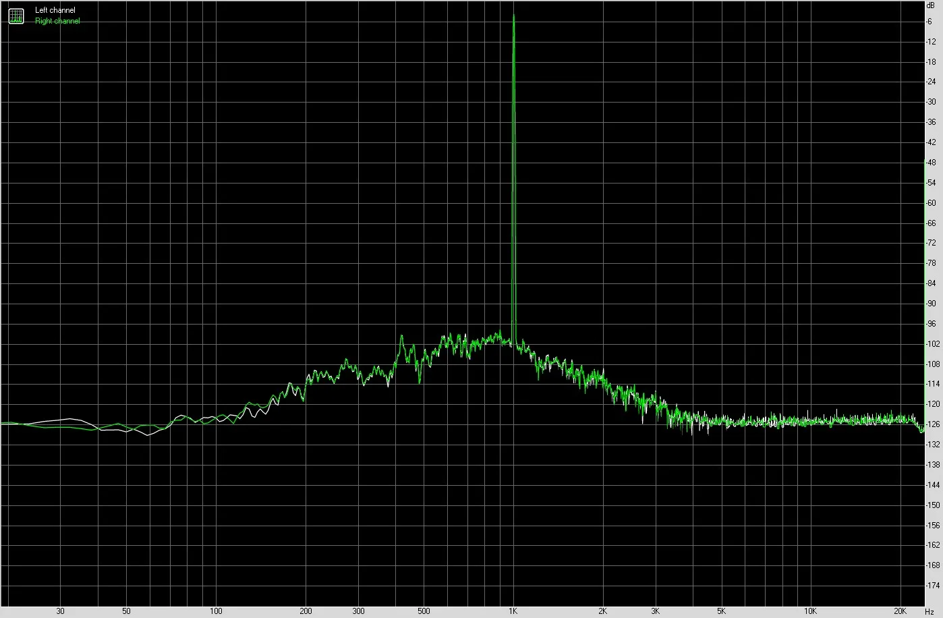The height and width of the screenshot is (618, 943).
Task: Click the spectrum graph icon beside the legend
Action: click(16, 16)
